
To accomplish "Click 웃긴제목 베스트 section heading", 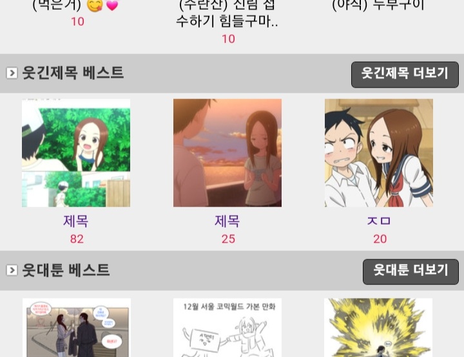I will click(73, 73).
